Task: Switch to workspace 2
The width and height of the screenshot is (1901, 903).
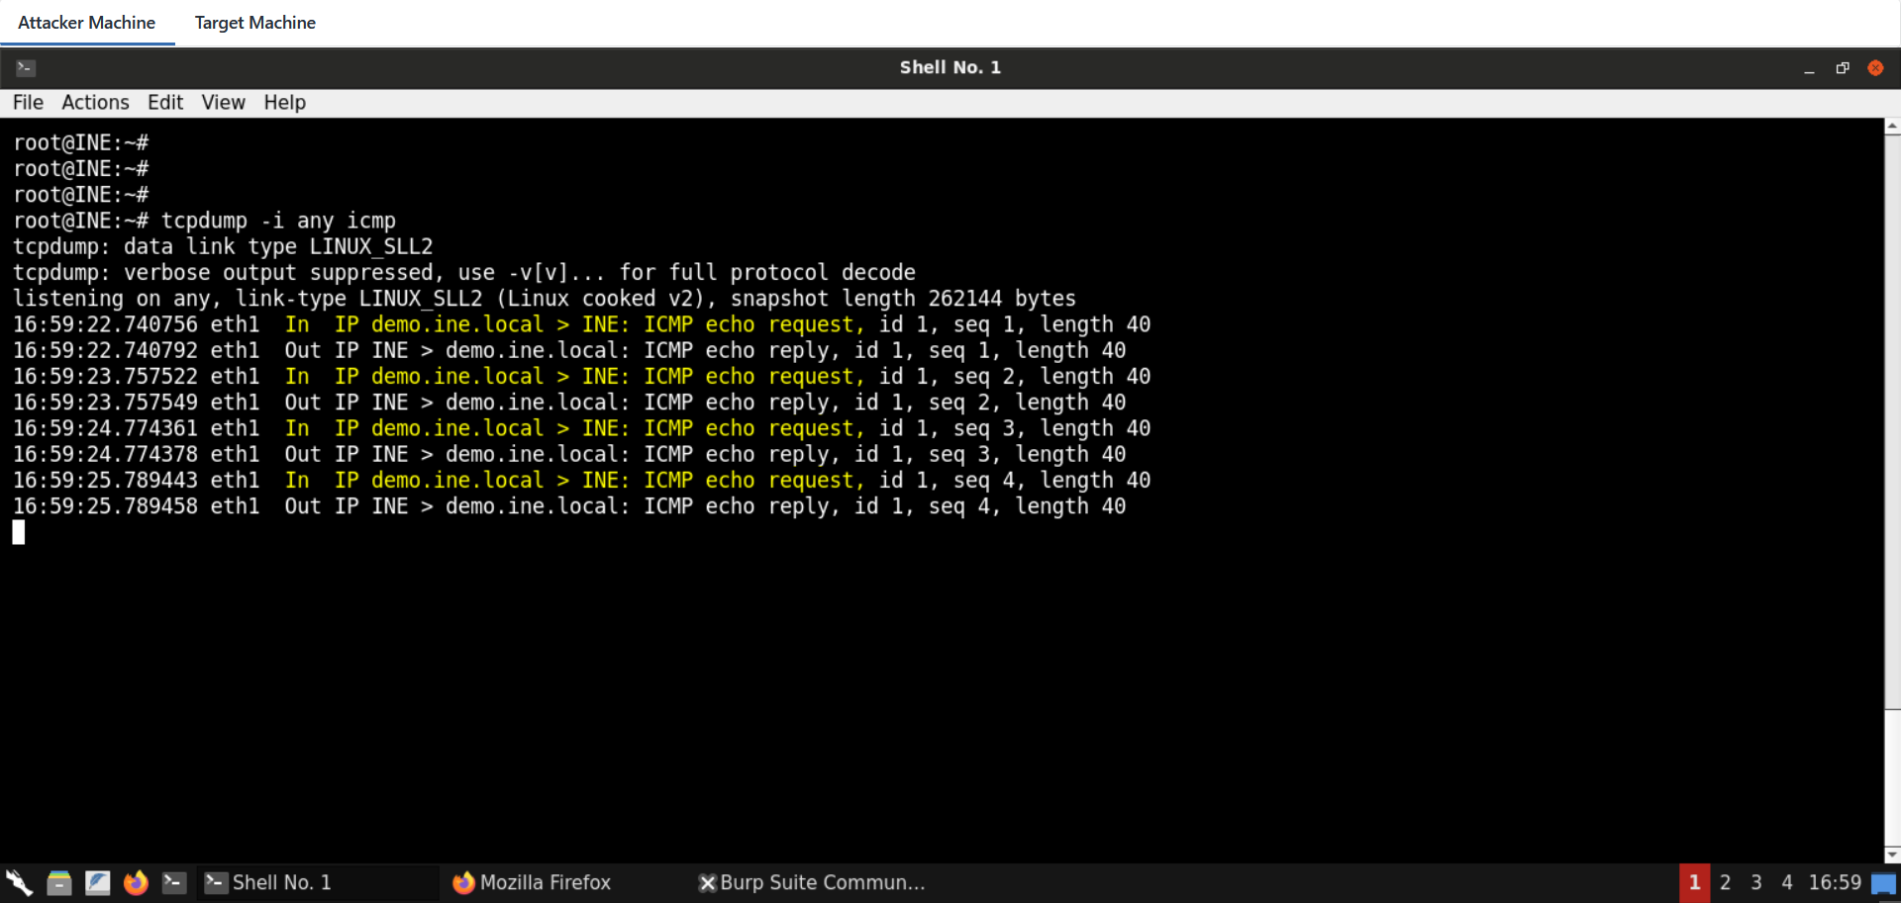Action: 1725,882
